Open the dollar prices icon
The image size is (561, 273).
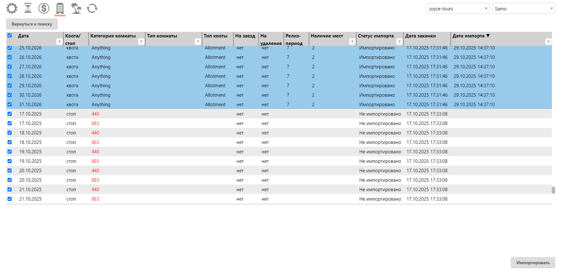pyautogui.click(x=44, y=8)
